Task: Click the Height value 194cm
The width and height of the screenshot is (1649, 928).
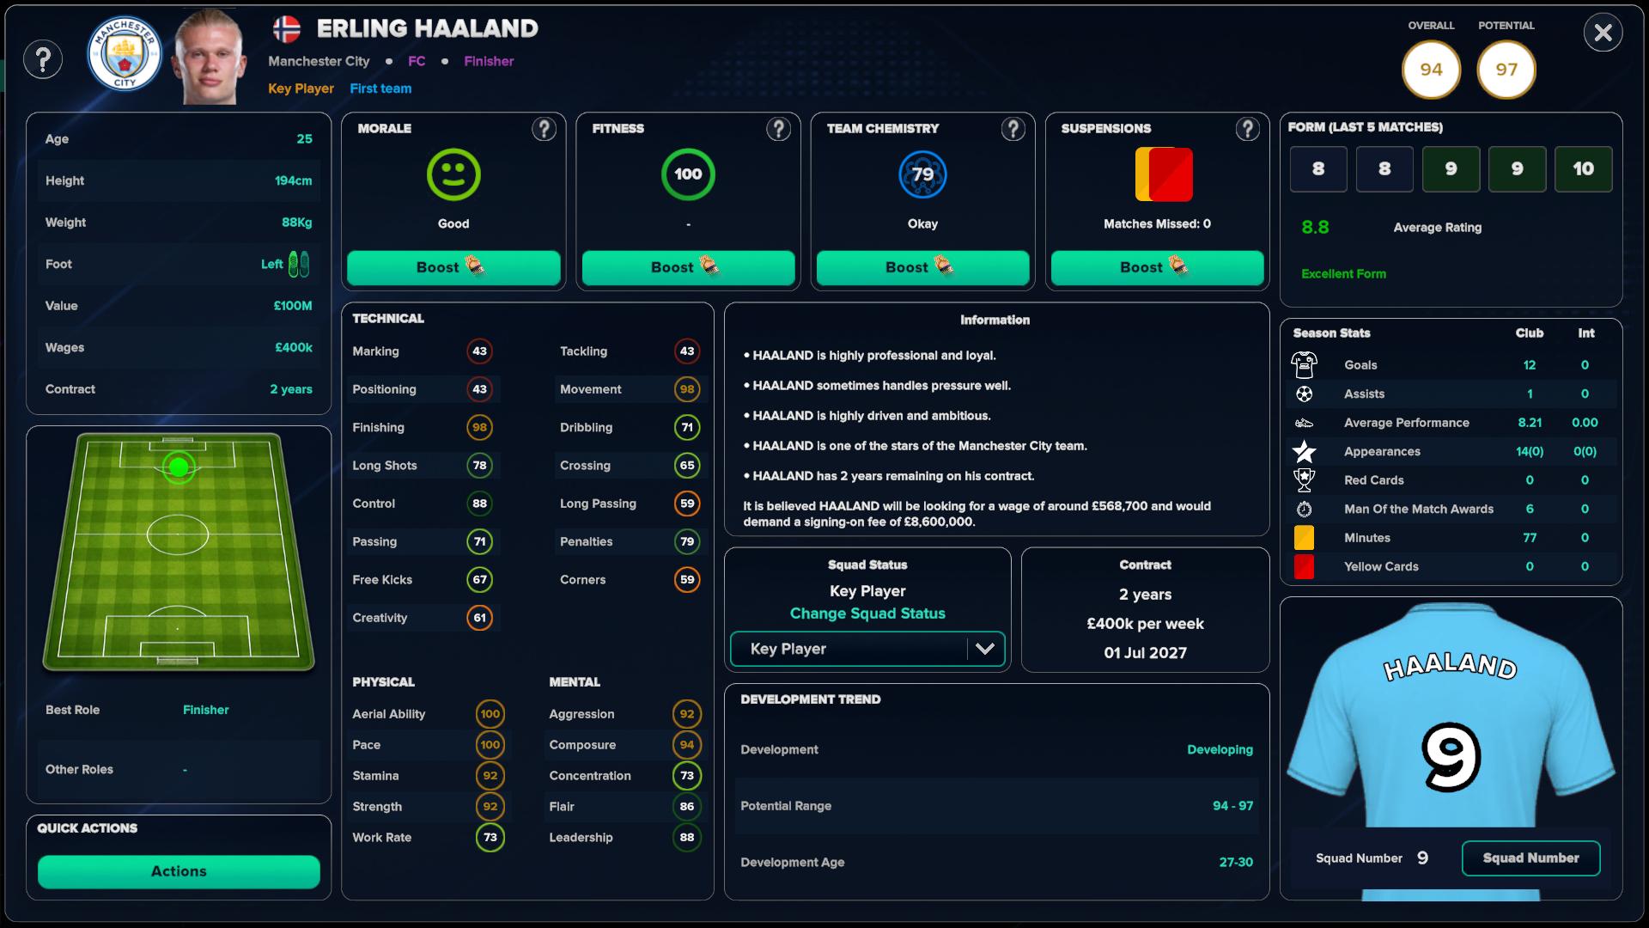Action: click(x=293, y=181)
